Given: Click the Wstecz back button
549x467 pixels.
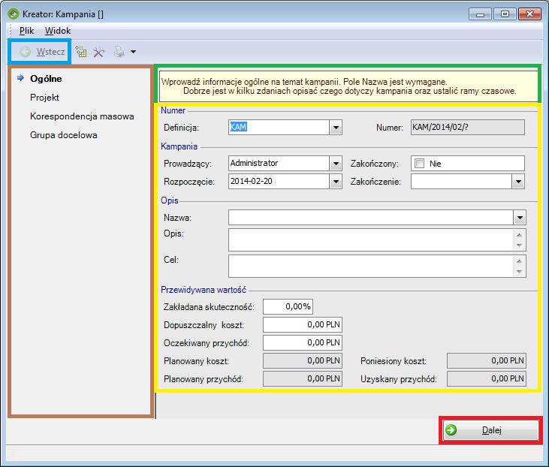Looking at the screenshot, I should [41, 52].
